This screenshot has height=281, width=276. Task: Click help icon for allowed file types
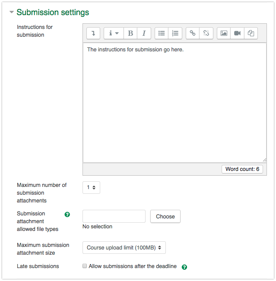[x=67, y=215]
